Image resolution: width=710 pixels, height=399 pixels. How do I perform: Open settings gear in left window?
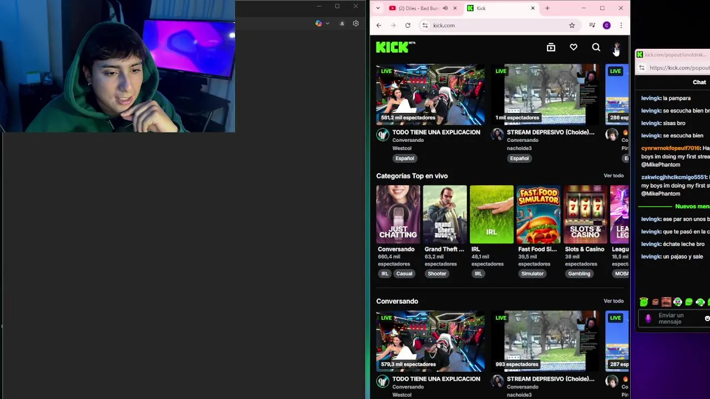[x=356, y=23]
